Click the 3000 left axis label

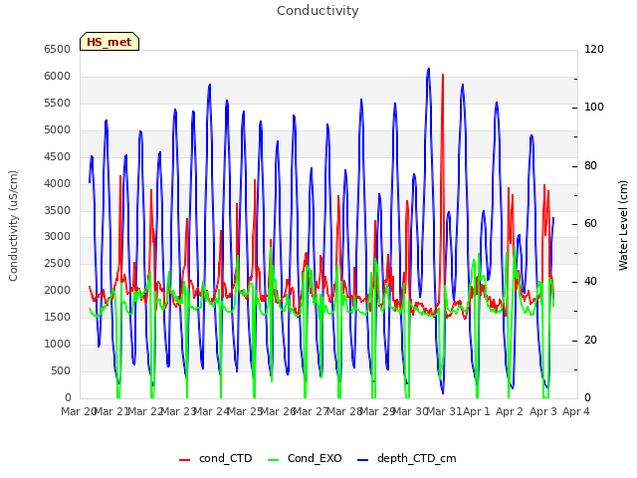click(x=58, y=236)
